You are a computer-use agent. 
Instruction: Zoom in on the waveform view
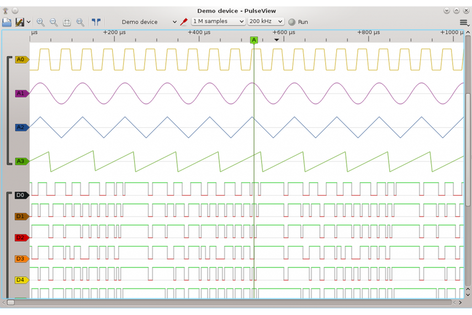[x=40, y=22]
